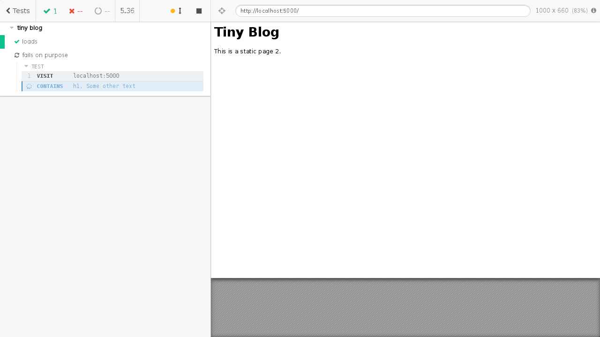The image size is (600, 337).
Task: Click the localhost:5000 URL field
Action: (382, 11)
